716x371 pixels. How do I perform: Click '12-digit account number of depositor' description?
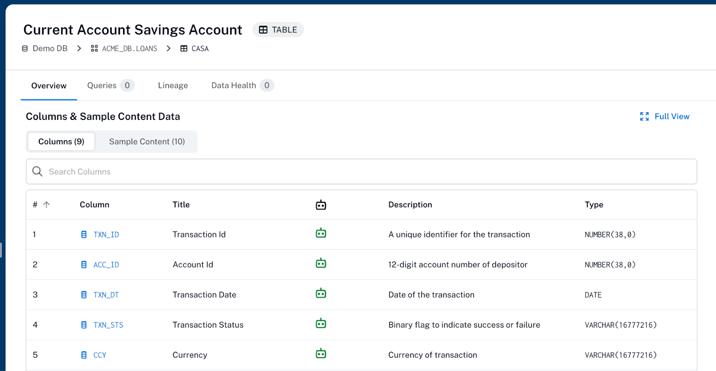458,264
